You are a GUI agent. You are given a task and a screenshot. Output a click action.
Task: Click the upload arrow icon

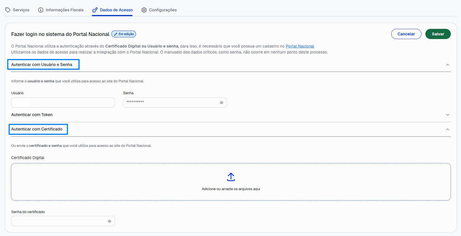(231, 177)
